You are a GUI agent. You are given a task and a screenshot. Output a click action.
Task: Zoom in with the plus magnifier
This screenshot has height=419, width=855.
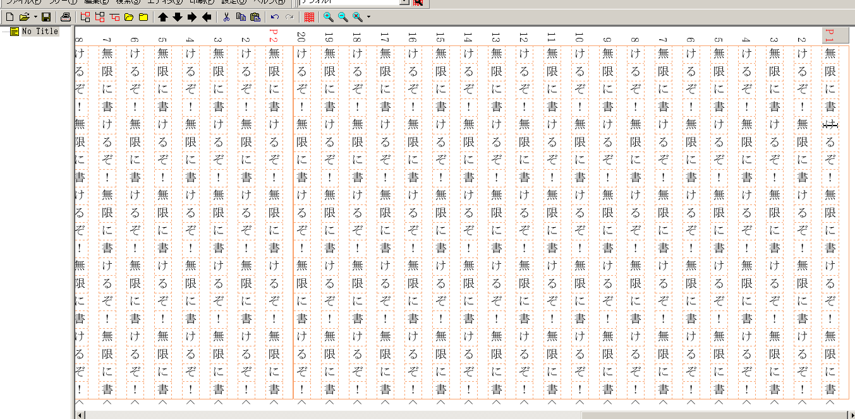[329, 17]
